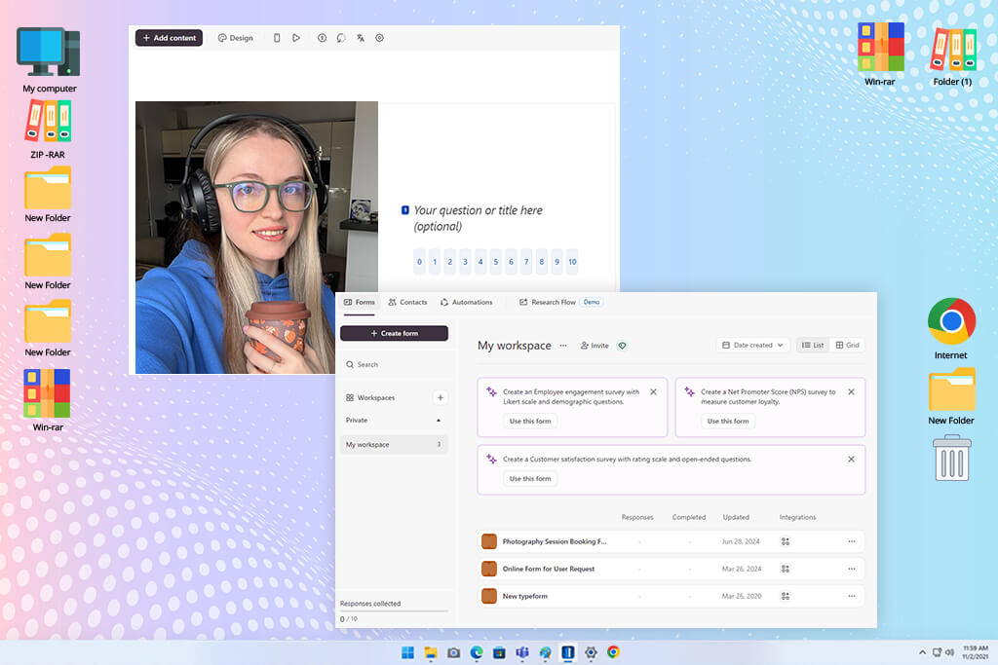The image size is (998, 665).
Task: Open File Explorer from the taskbar
Action: pos(431,652)
